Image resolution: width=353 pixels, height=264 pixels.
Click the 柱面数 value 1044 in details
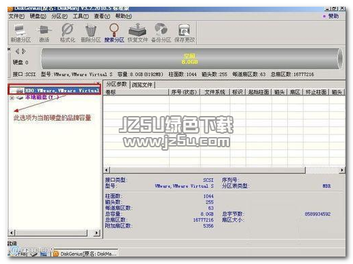coord(208,196)
